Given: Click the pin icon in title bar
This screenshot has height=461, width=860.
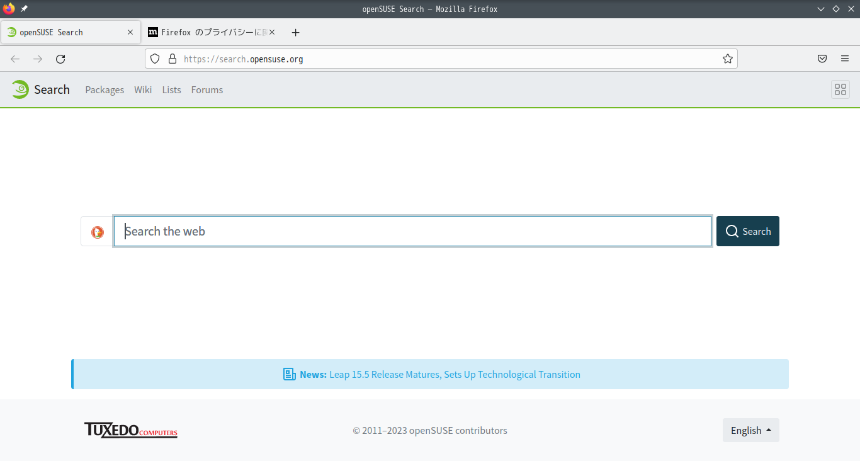Looking at the screenshot, I should [24, 9].
